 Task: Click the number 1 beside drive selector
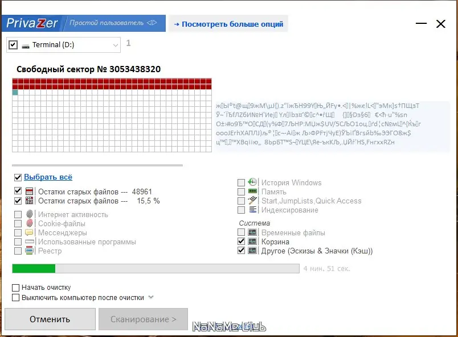pyautogui.click(x=128, y=43)
